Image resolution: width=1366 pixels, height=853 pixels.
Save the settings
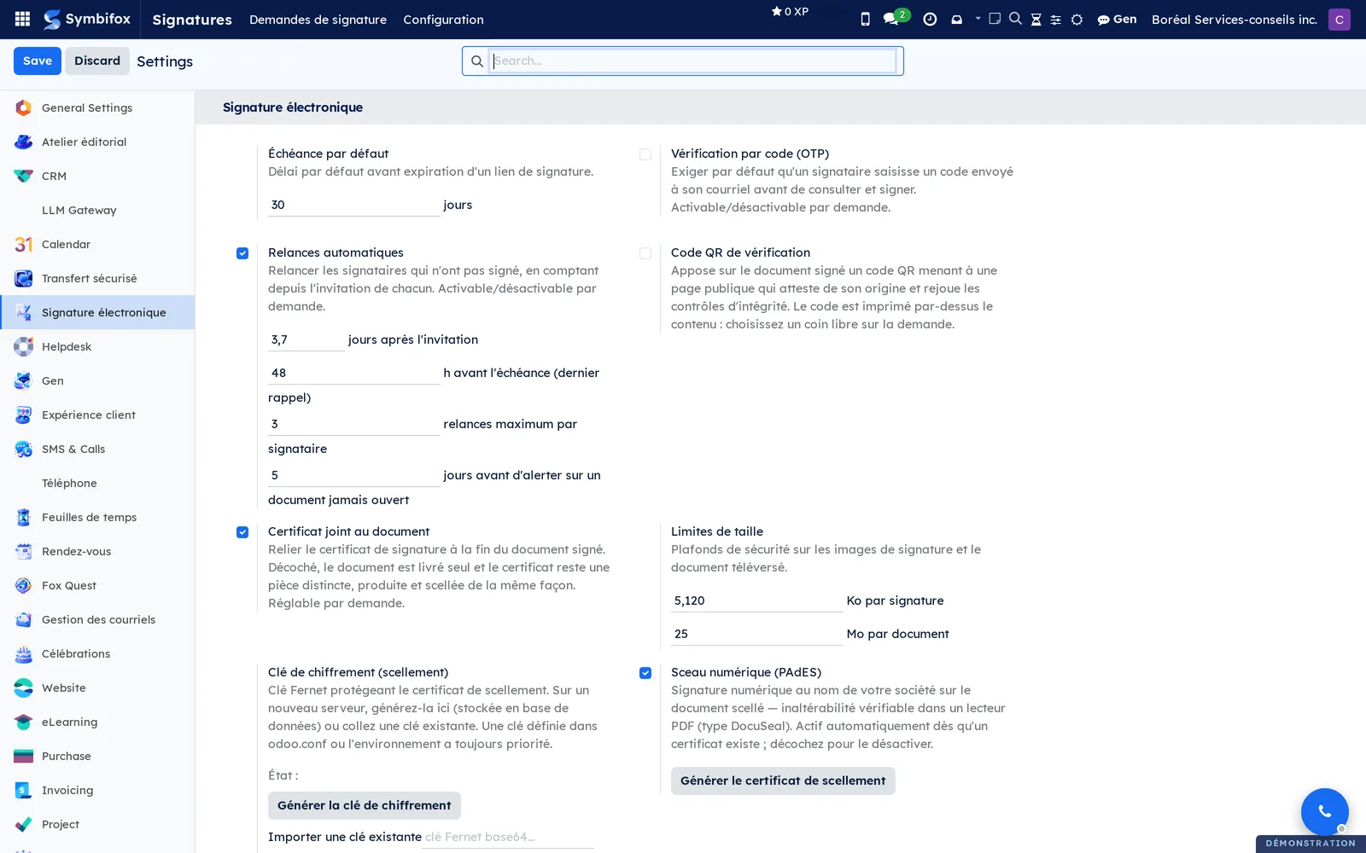pos(38,61)
